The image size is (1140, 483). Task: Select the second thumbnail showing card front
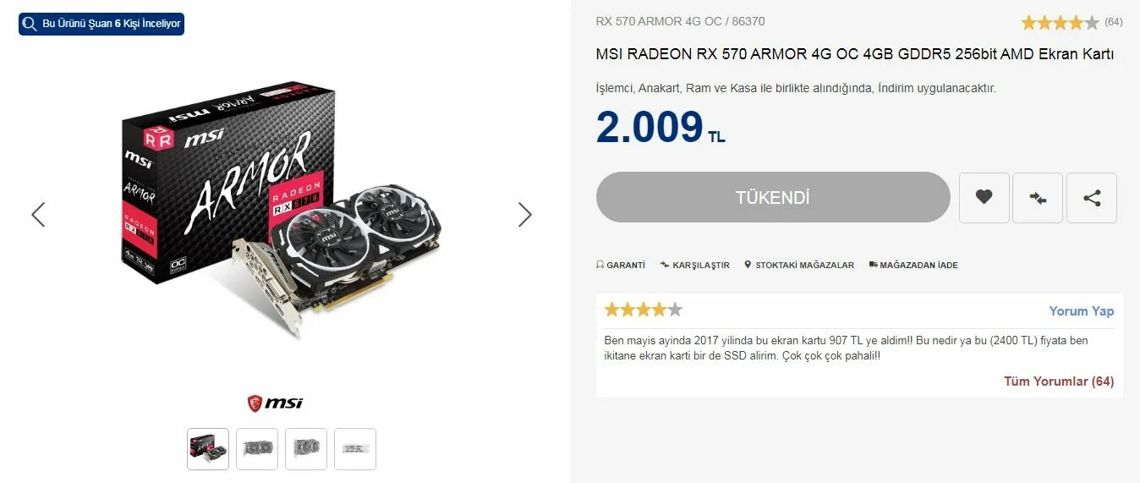[x=257, y=449]
